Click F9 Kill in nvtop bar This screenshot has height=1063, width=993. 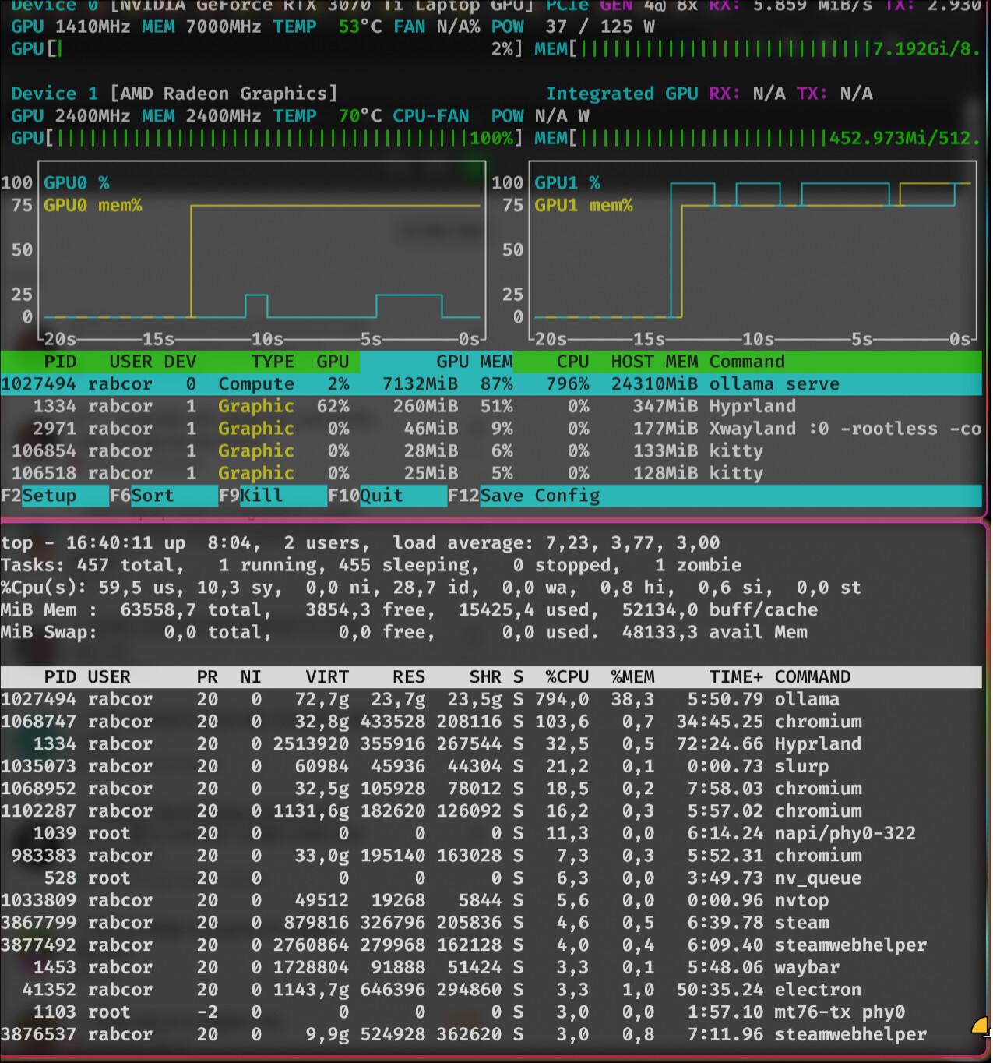(x=261, y=496)
